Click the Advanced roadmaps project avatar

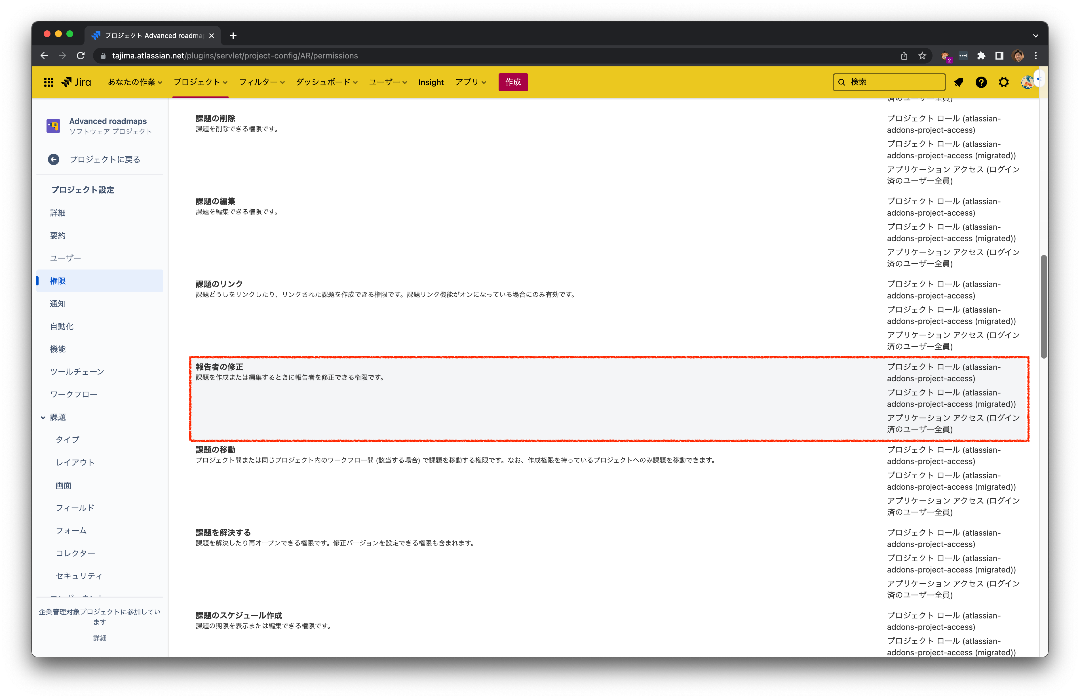click(x=53, y=126)
